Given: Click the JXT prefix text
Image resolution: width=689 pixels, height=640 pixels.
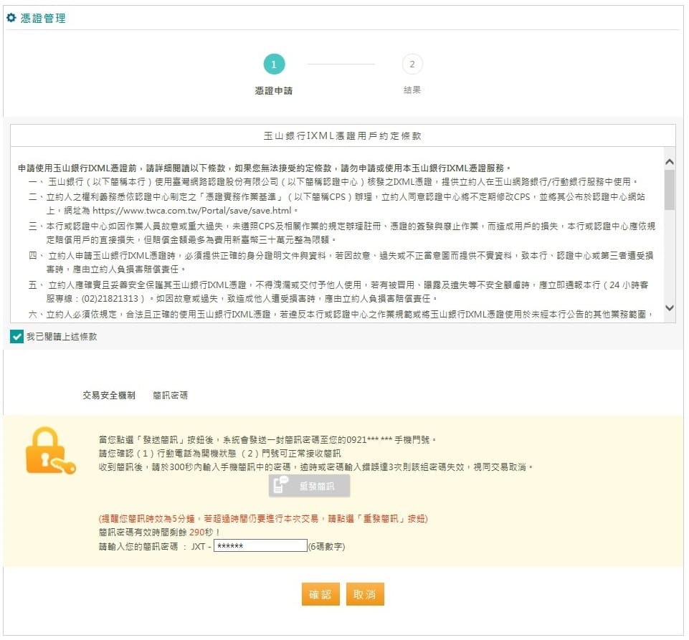Looking at the screenshot, I should click(199, 546).
